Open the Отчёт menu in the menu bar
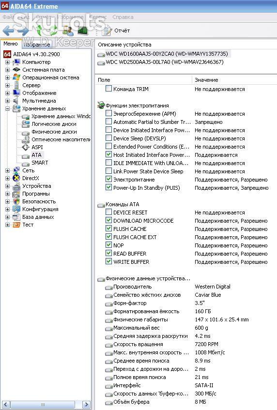277x410 pixels. 44,17
